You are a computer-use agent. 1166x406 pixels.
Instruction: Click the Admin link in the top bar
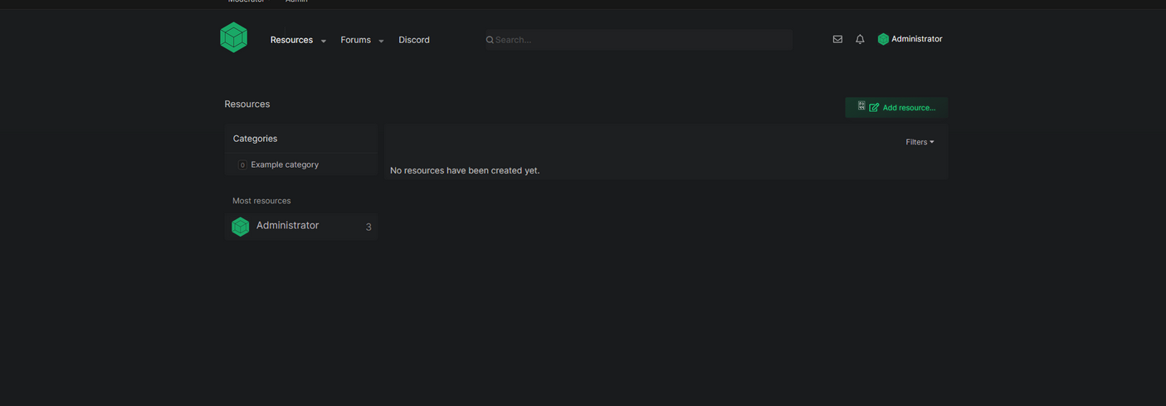point(296,2)
